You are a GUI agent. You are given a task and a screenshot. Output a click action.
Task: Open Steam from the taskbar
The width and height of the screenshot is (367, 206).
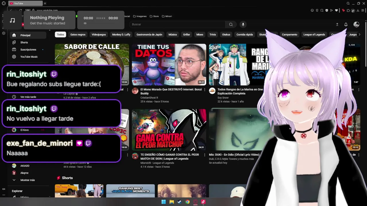179,202
